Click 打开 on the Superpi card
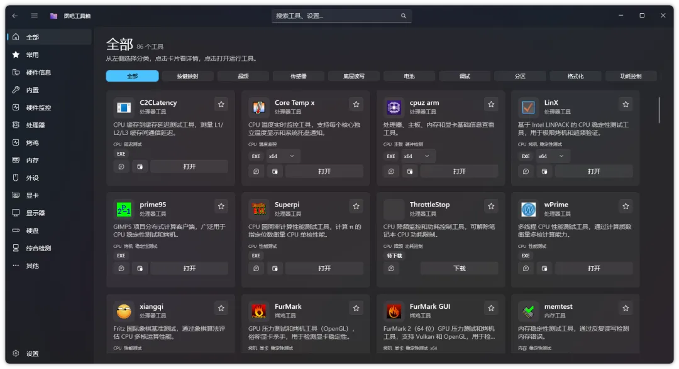 (x=324, y=269)
